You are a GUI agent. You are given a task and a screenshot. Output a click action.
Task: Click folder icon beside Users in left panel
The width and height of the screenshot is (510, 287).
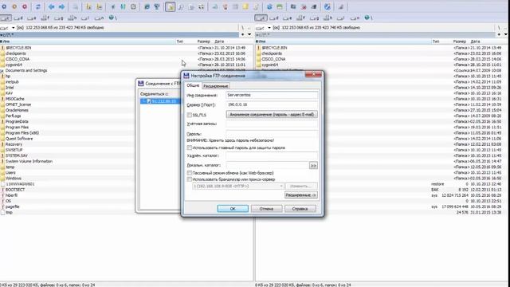pos(2,172)
